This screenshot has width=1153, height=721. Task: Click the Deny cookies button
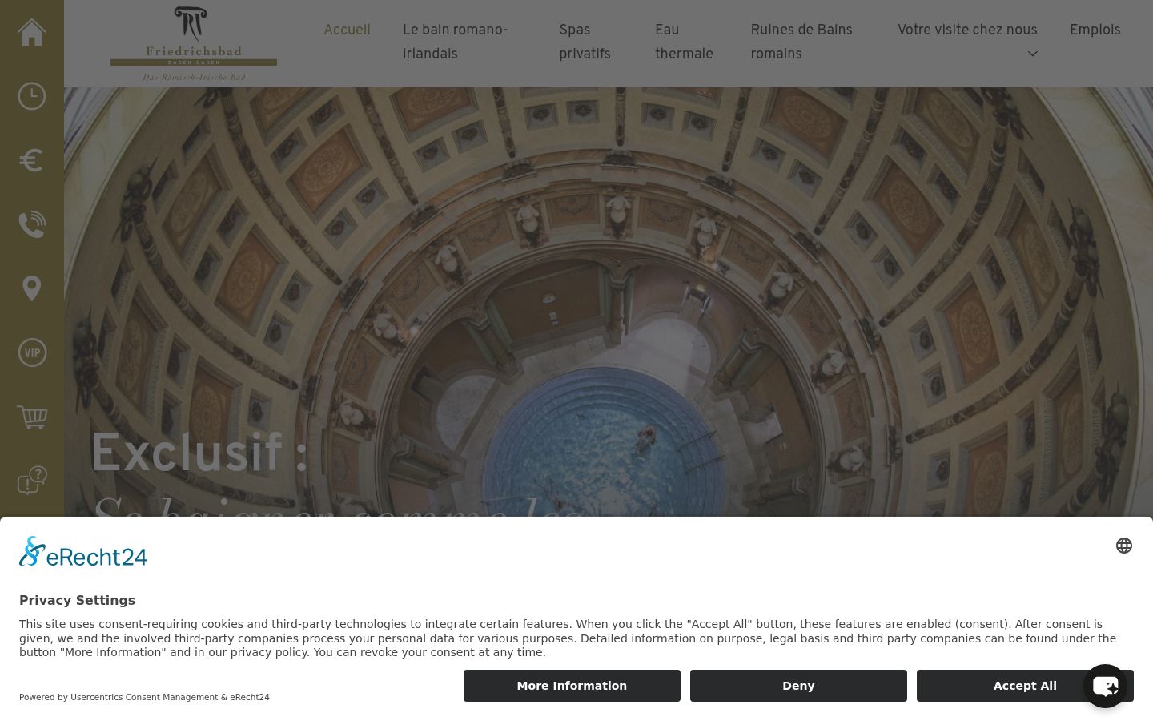(x=798, y=686)
